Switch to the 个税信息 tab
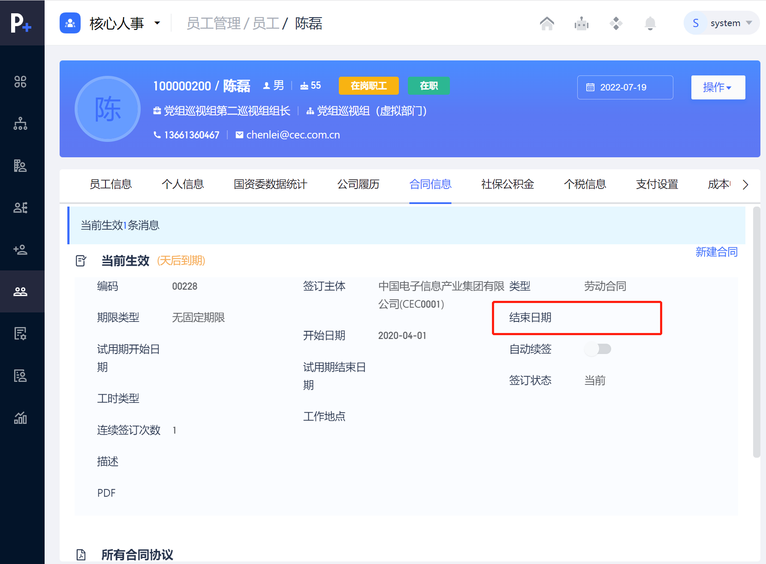Screen dimensions: 766x564 pos(585,184)
